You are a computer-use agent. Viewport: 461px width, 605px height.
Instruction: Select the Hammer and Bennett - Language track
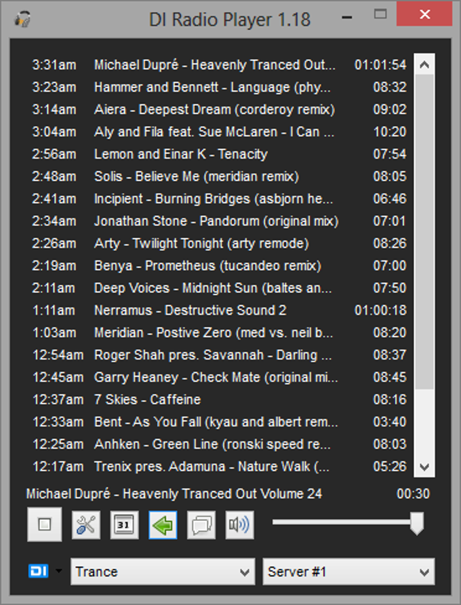point(219,87)
